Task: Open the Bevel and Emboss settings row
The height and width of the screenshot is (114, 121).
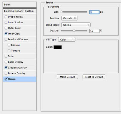Action: point(20,39)
